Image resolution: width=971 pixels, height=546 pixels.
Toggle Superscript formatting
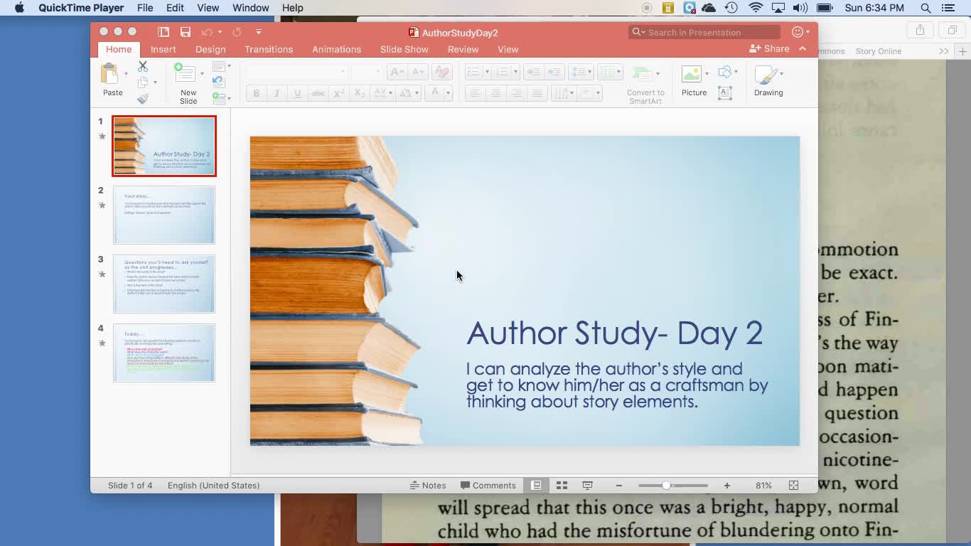click(x=339, y=93)
